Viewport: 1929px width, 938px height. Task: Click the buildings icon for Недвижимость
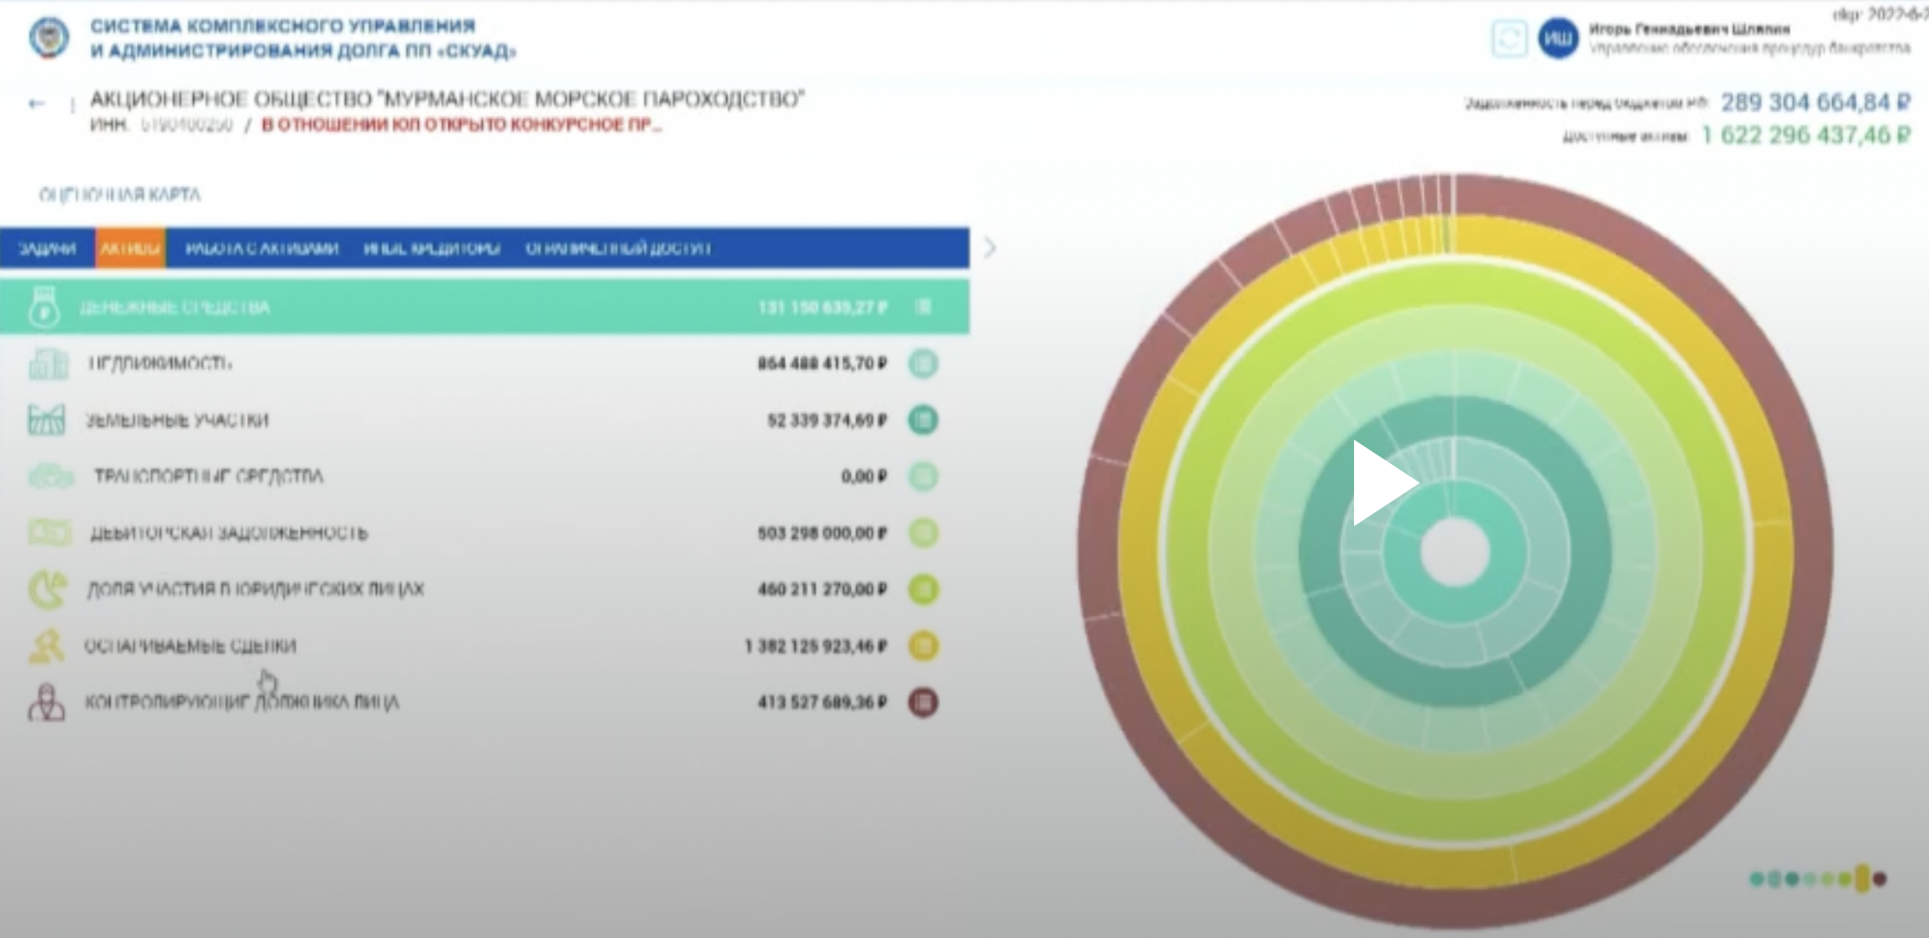[x=48, y=363]
